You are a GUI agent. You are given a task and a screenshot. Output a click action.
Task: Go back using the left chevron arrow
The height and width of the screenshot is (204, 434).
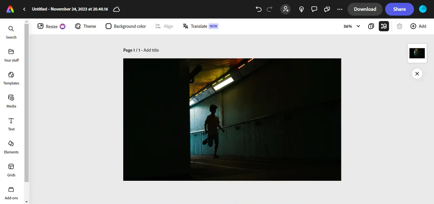(x=24, y=9)
